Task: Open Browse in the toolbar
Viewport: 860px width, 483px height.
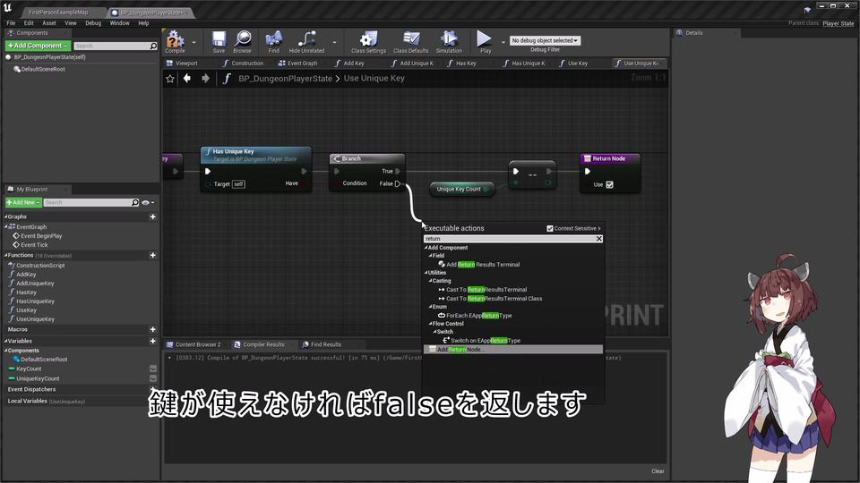Action: pos(242,40)
